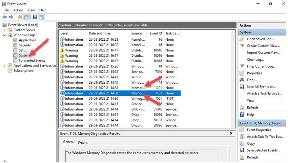Close the Event 1101 preview pane
This screenshot has width=288, height=163.
231,133
